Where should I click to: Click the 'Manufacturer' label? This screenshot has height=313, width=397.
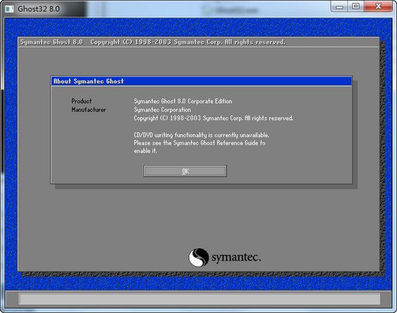click(89, 110)
